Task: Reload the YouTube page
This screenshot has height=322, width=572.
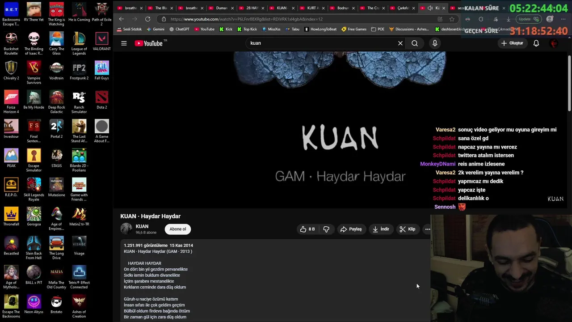Action: tap(147, 19)
